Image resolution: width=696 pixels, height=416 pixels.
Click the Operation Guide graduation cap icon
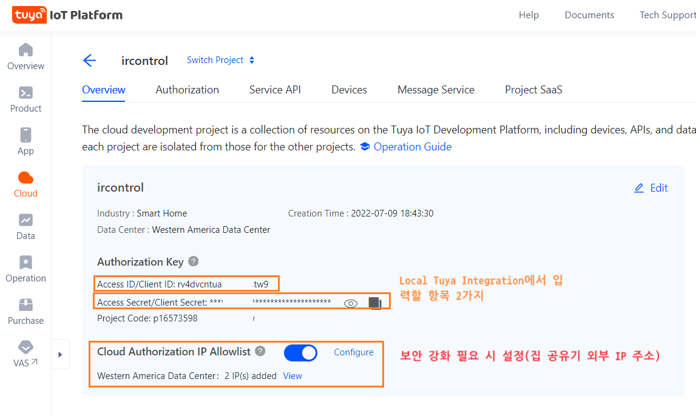click(365, 147)
